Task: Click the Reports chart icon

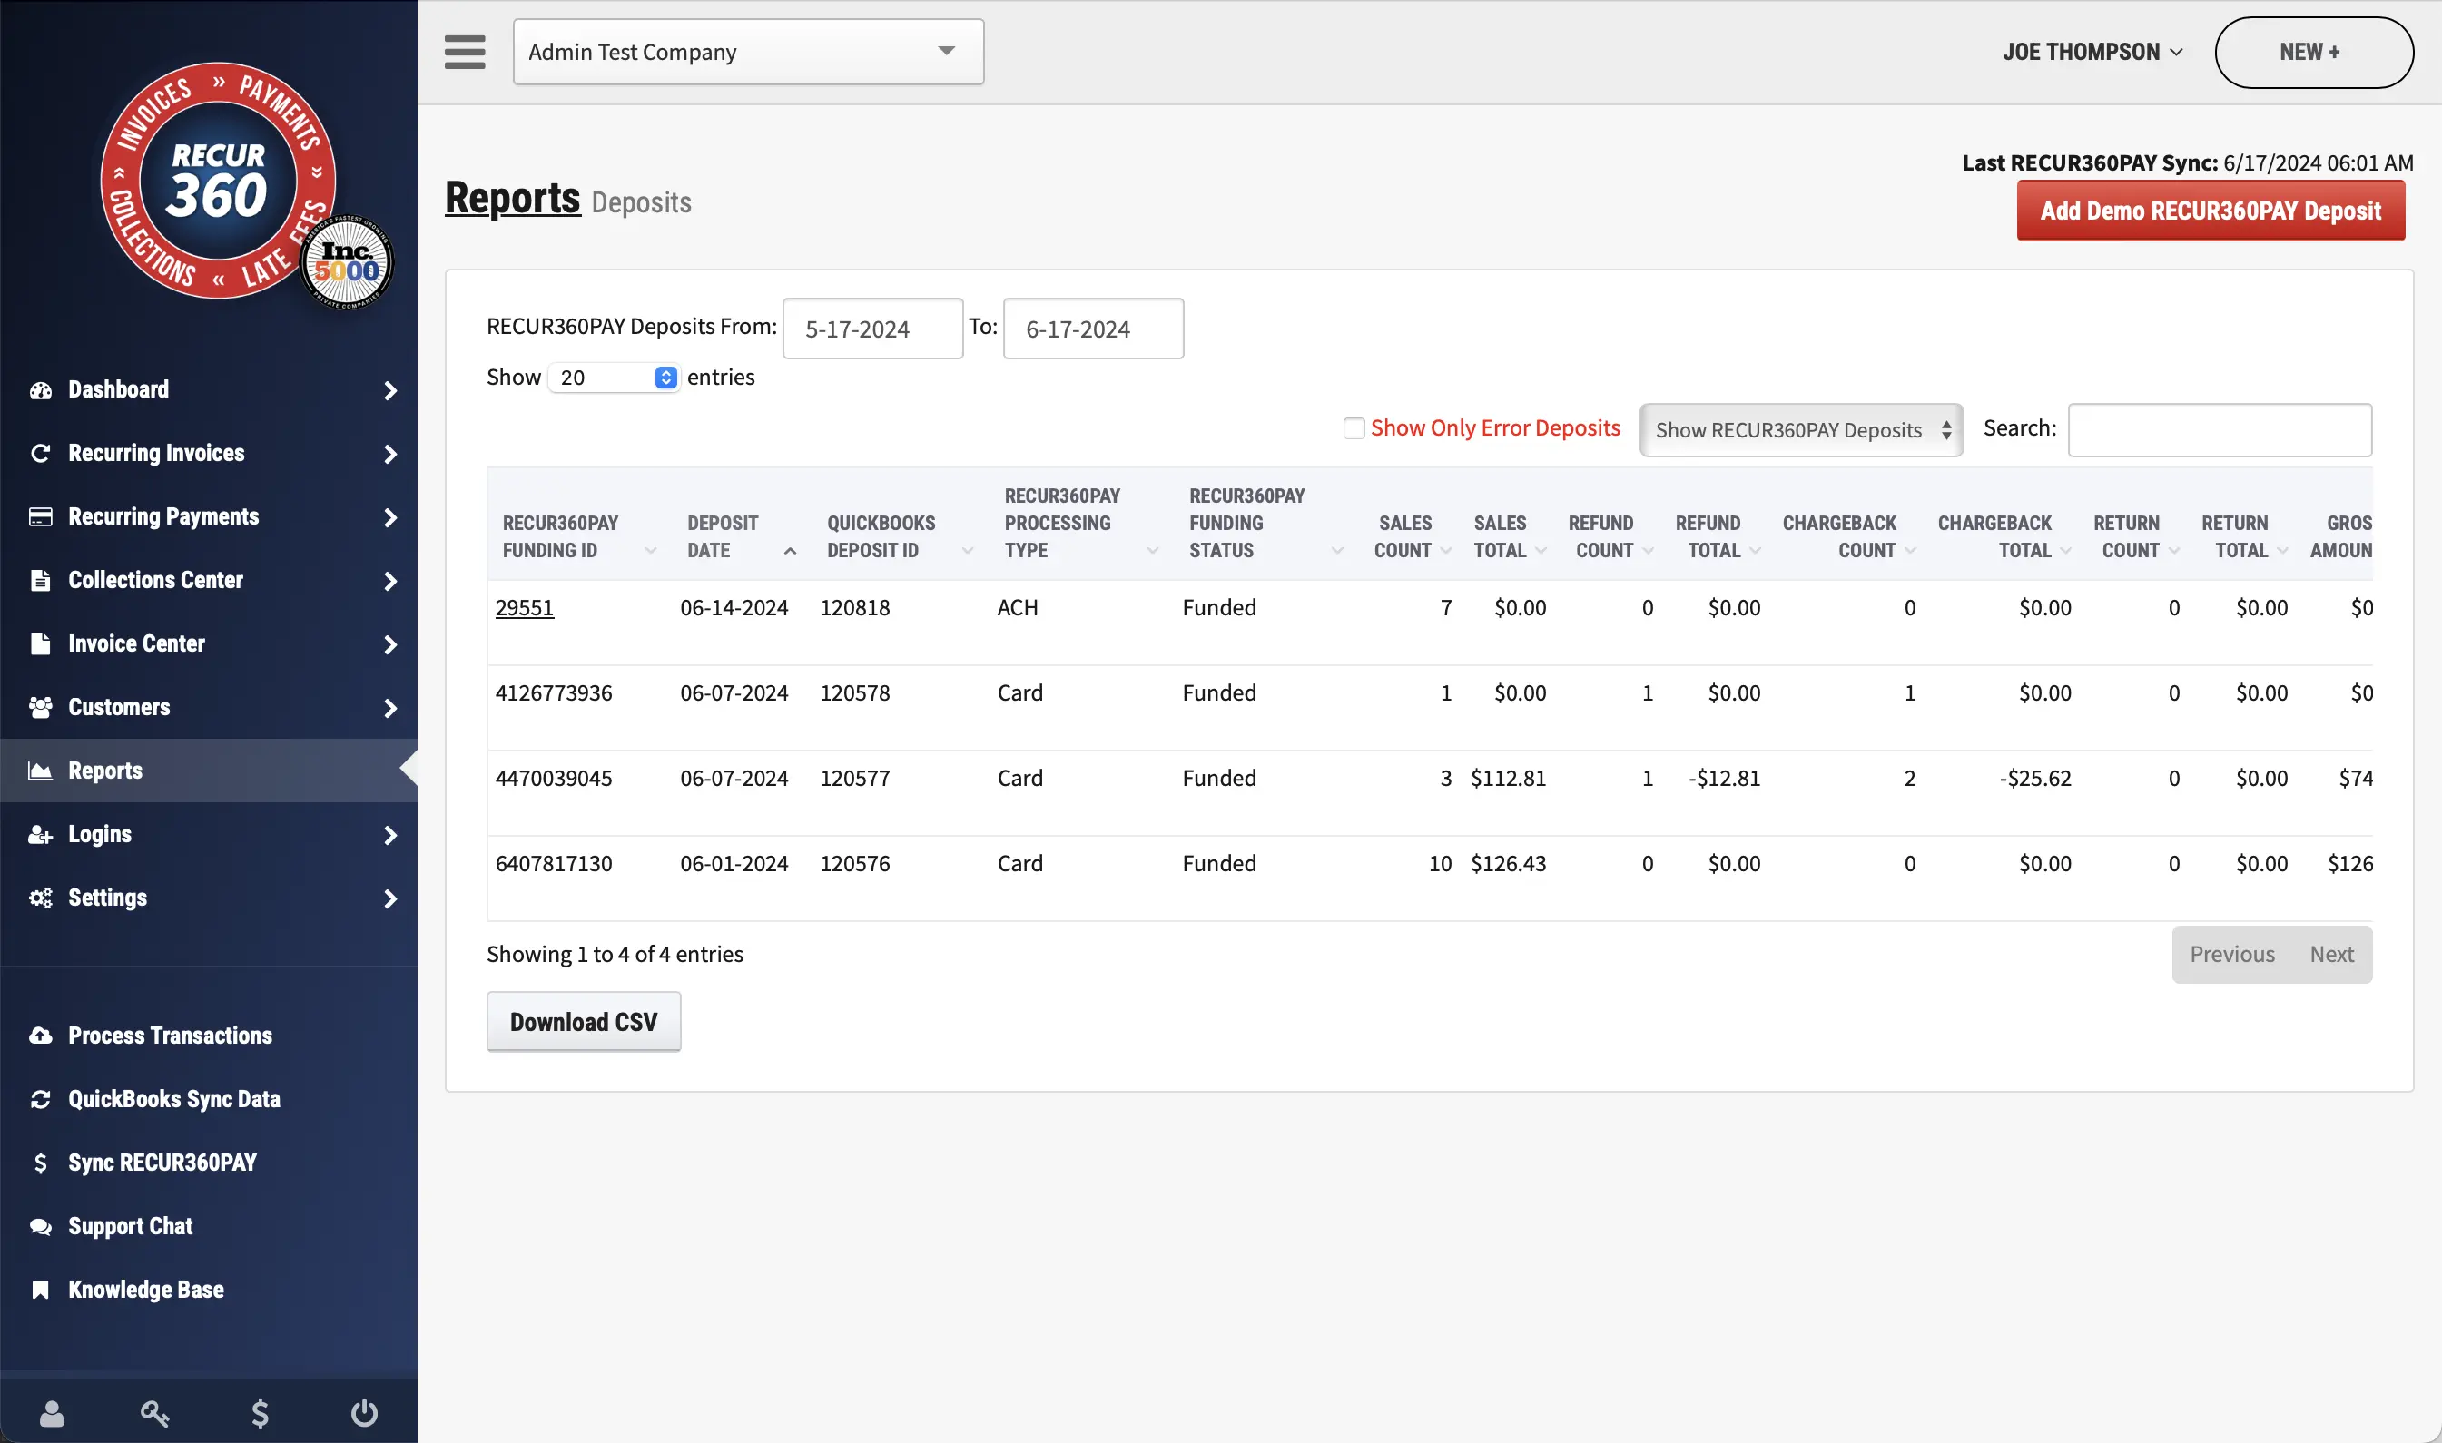Action: pos(40,771)
